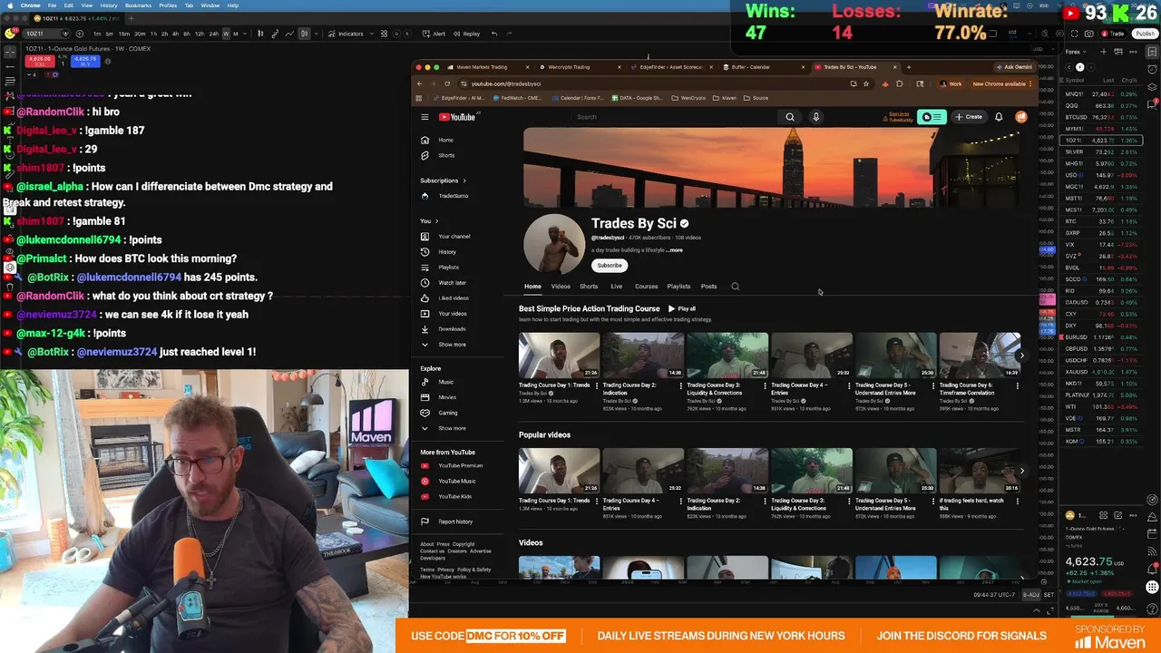
Task: Open the YouTube hamburger guide menu
Action: pyautogui.click(x=424, y=117)
